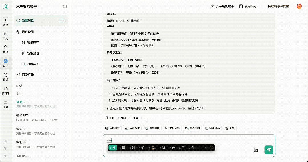Image resolution: width=308 pixels, height=162 pixels.
Task: Click the refresh regenerate icon under the reply
Action: pyautogui.click(x=146, y=118)
